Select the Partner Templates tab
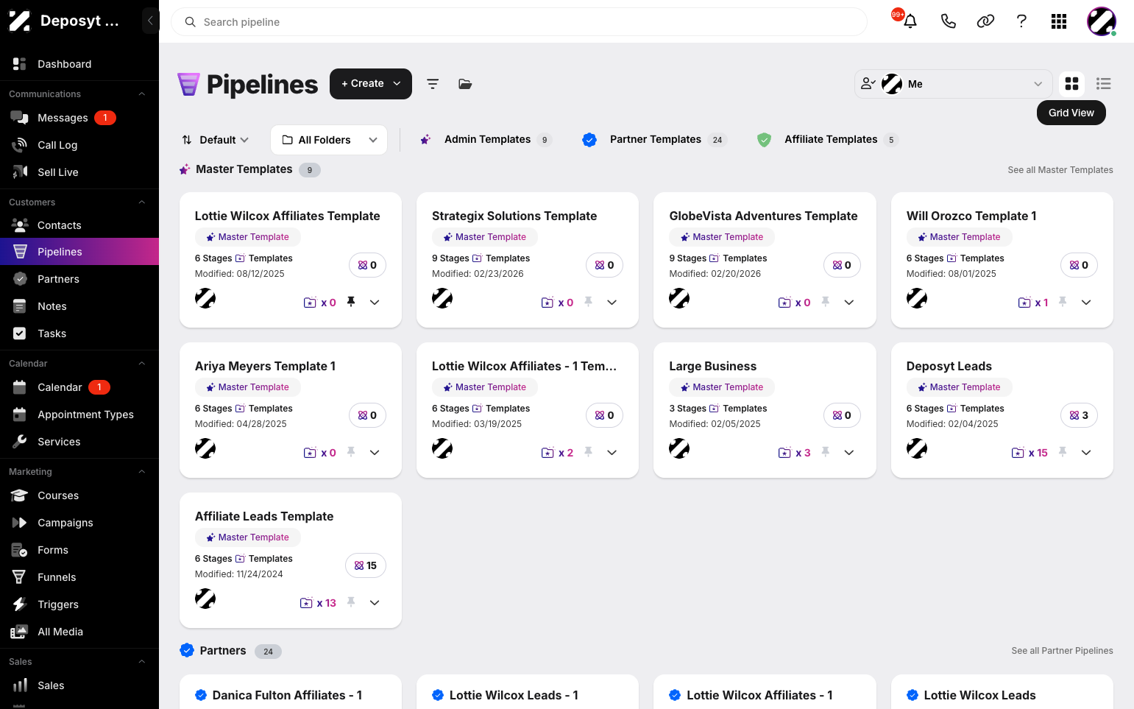This screenshot has width=1134, height=709. point(654,140)
